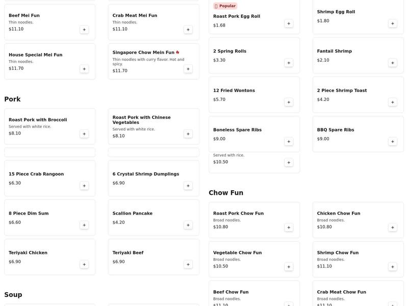
Task: Add 15 Piece Crab Rangoon to the order
Action: pyautogui.click(x=85, y=186)
